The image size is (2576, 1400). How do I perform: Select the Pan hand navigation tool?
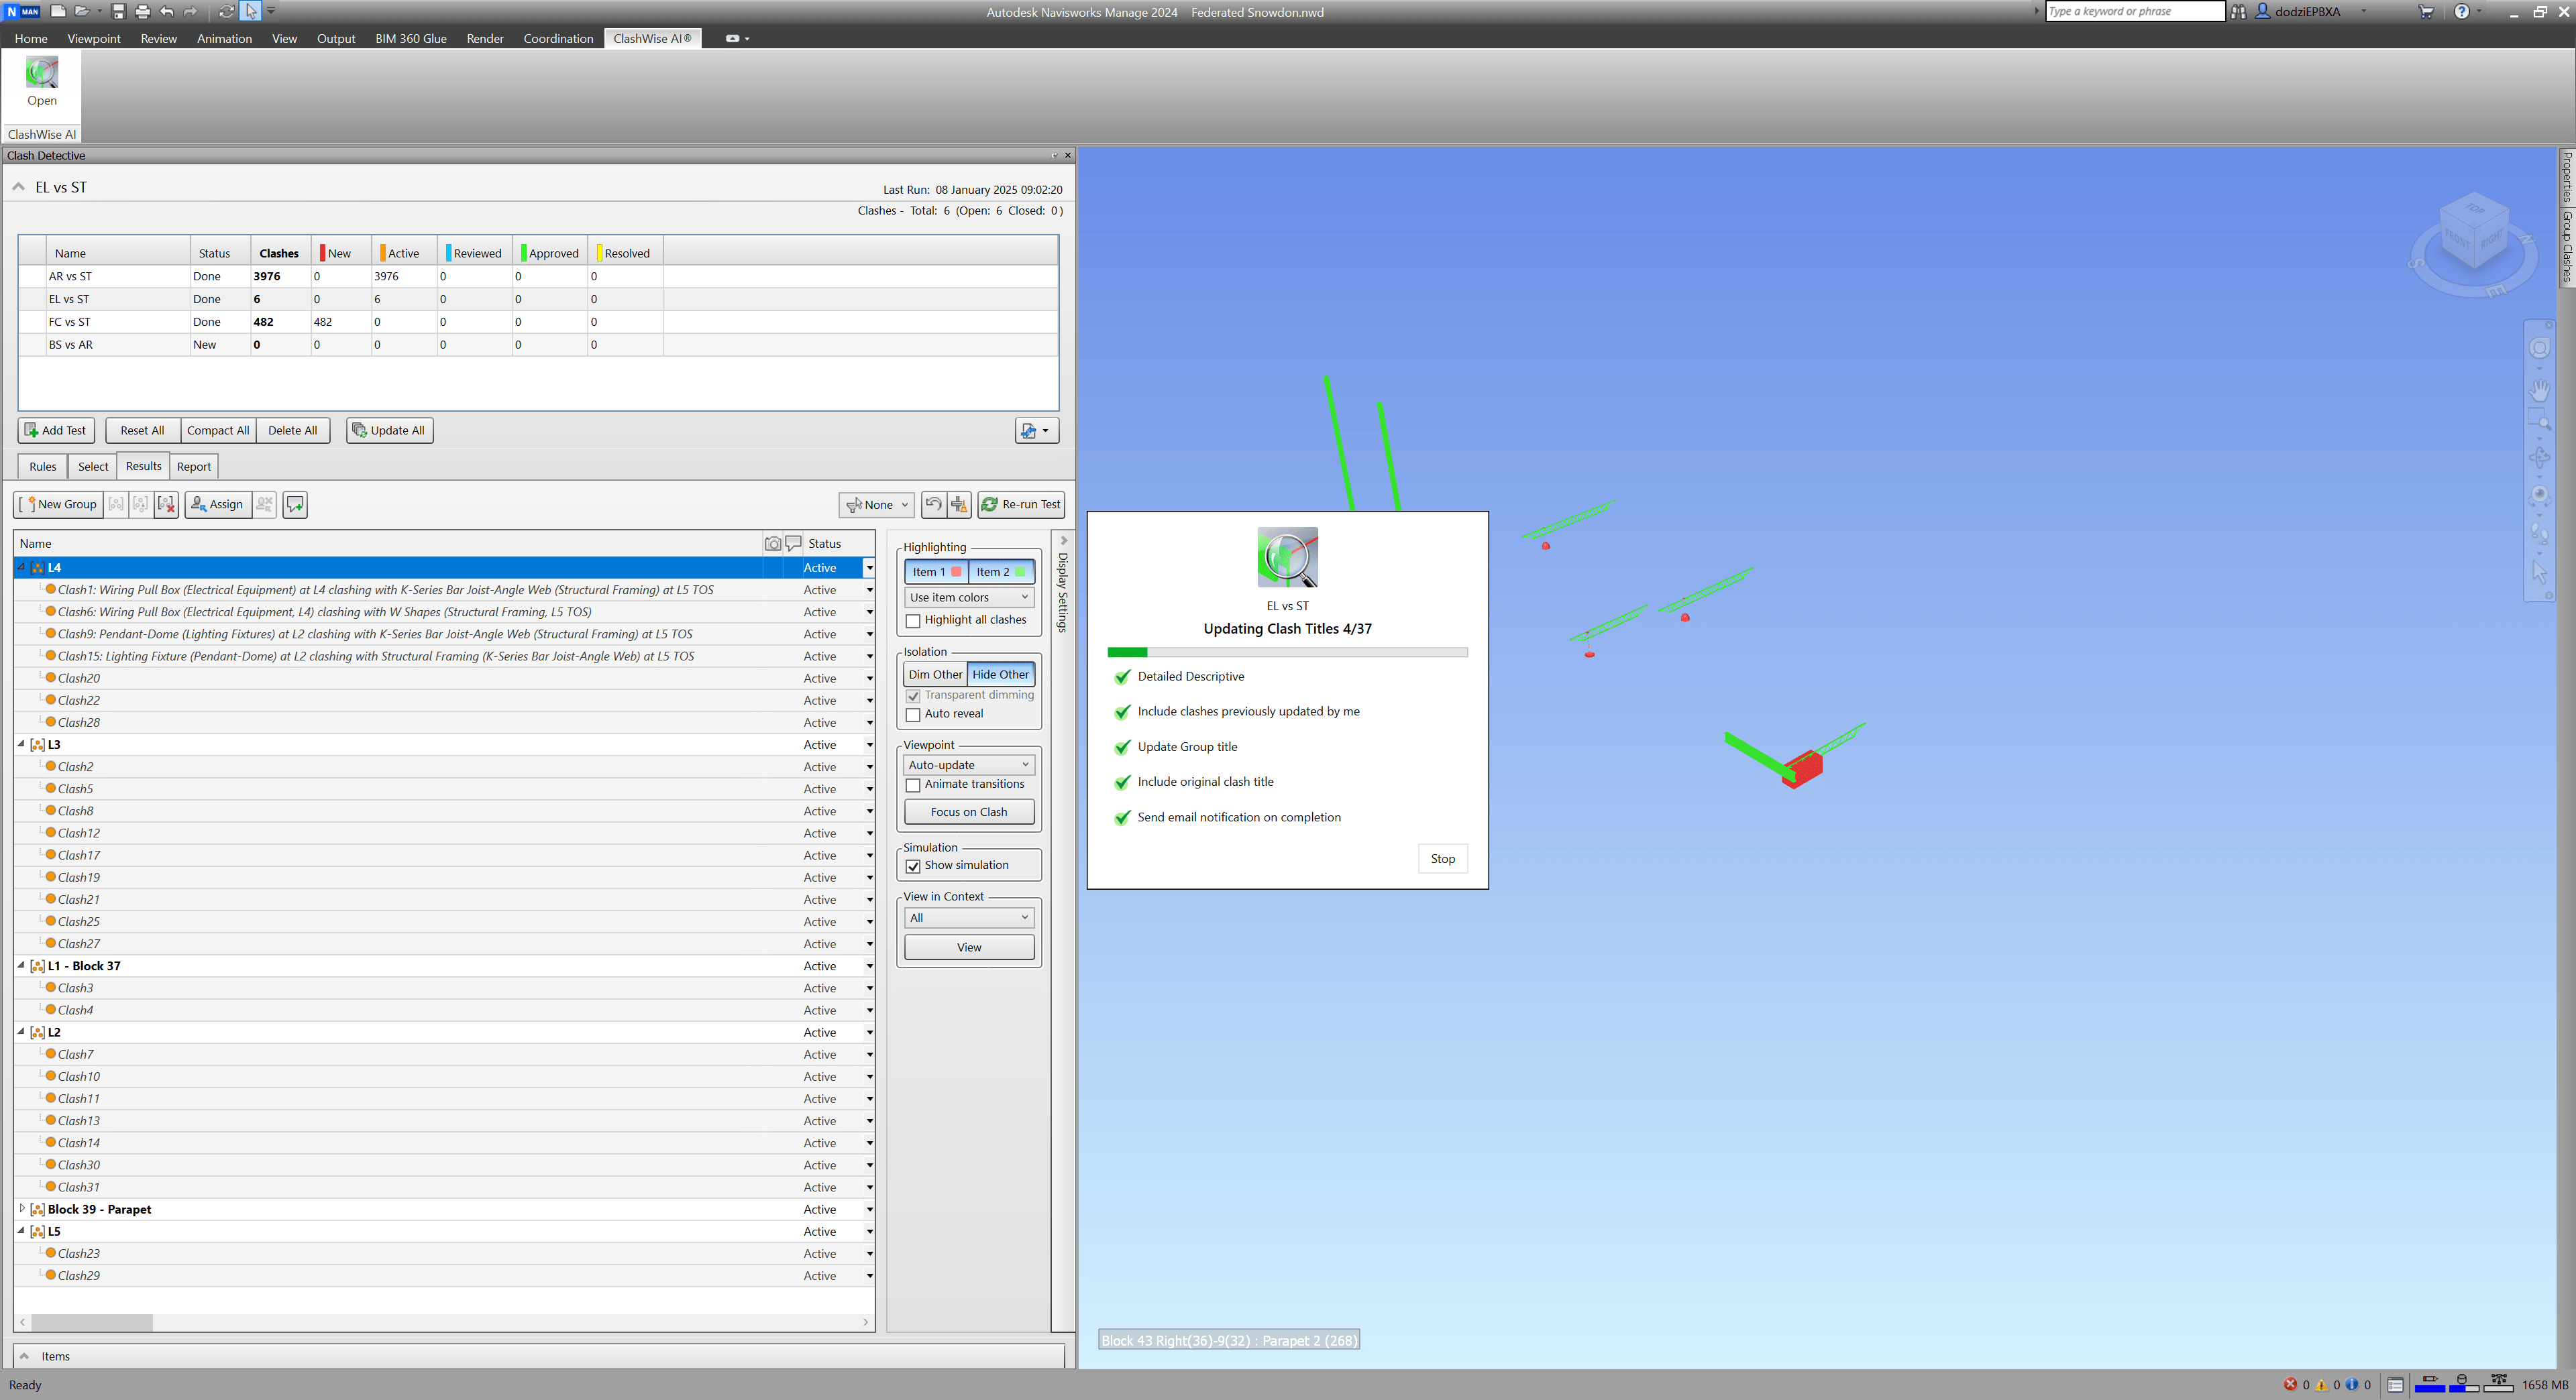click(2539, 391)
